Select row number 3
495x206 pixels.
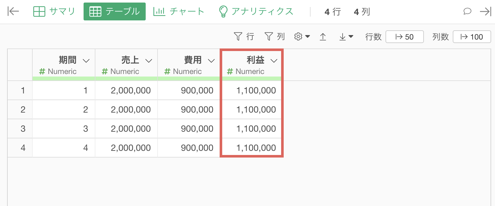click(20, 129)
